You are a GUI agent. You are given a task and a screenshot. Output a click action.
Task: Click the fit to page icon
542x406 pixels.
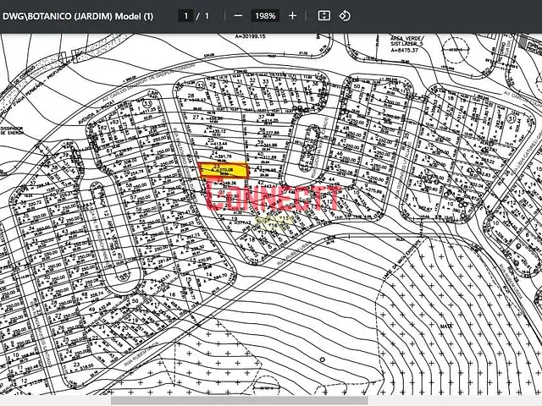coord(324,16)
